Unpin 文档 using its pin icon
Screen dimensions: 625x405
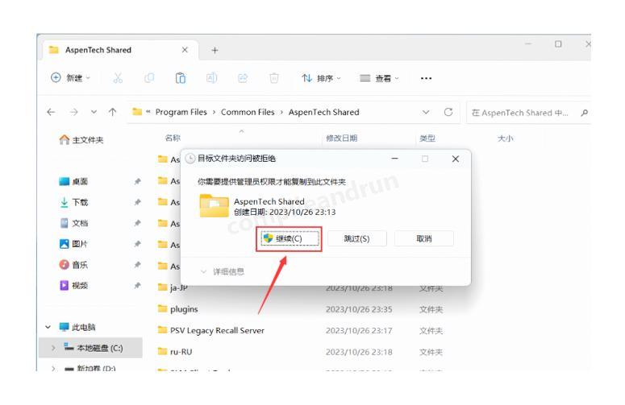click(137, 223)
